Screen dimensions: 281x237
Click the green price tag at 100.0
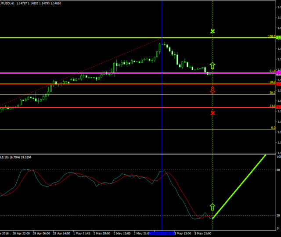[x=278, y=38]
